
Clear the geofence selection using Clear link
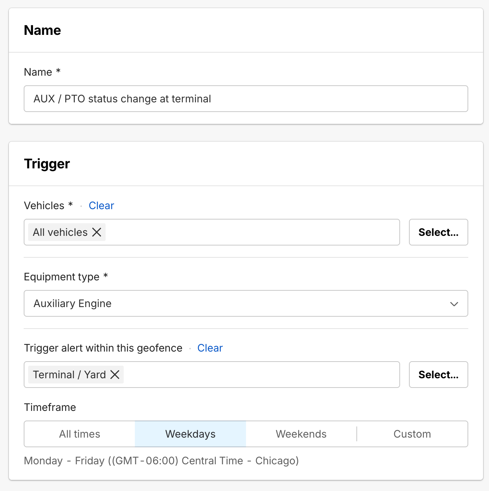(x=210, y=348)
